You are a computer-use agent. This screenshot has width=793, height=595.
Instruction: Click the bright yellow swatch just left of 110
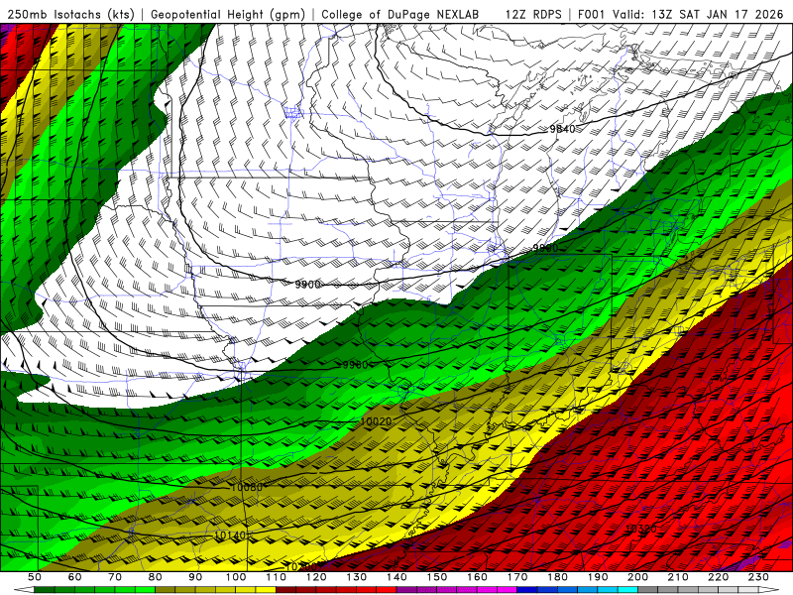[x=266, y=590]
